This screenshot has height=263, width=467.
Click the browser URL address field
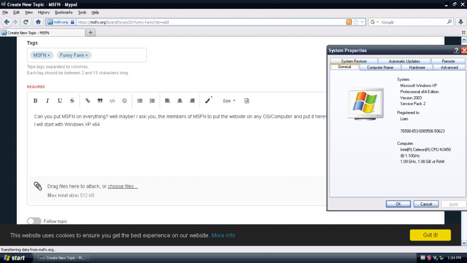tap(210, 22)
